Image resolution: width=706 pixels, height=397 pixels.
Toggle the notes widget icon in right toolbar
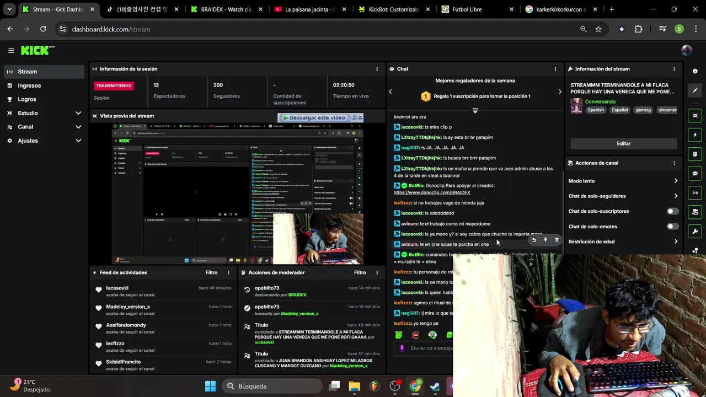click(x=695, y=154)
